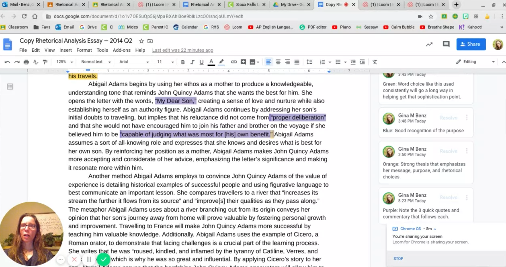Expand numbered list style dropdown
Image resolution: width=506 pixels, height=267 pixels.
coord(330,62)
